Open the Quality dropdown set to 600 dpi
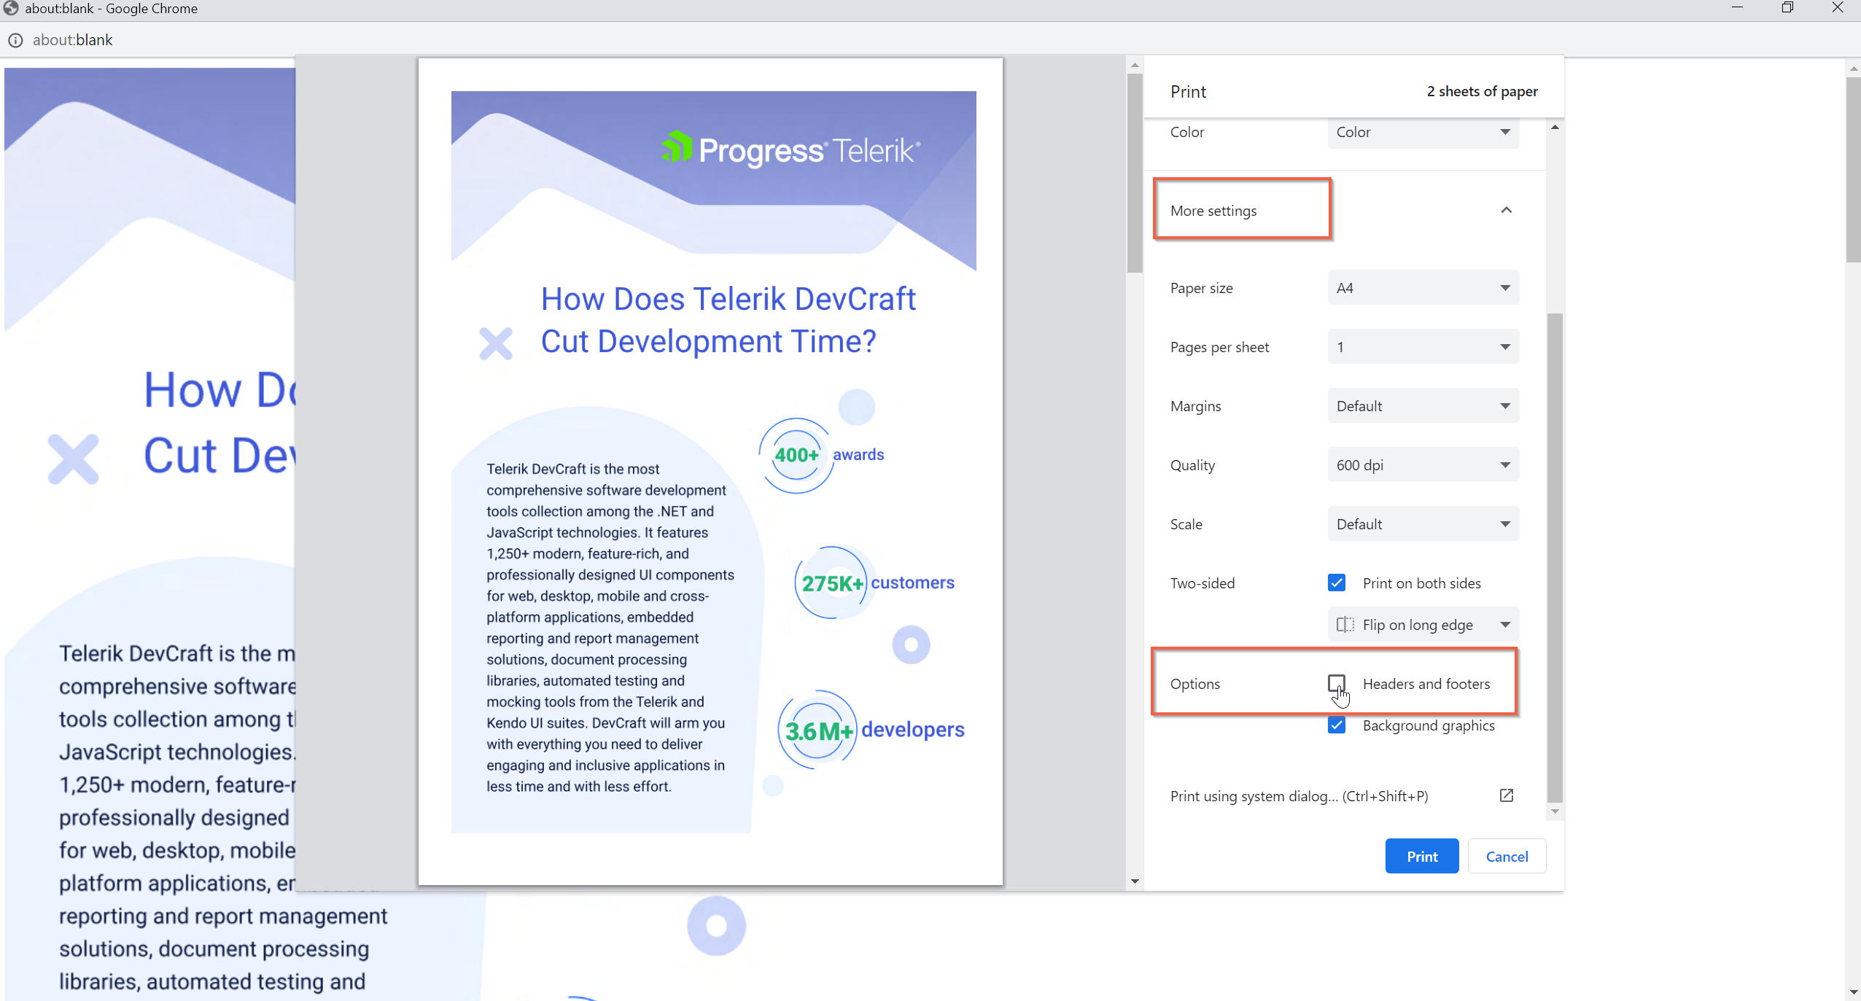 (x=1421, y=464)
